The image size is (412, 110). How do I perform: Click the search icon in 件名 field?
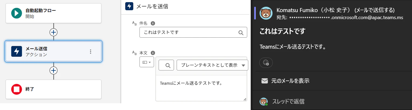pyautogui.click(x=241, y=33)
